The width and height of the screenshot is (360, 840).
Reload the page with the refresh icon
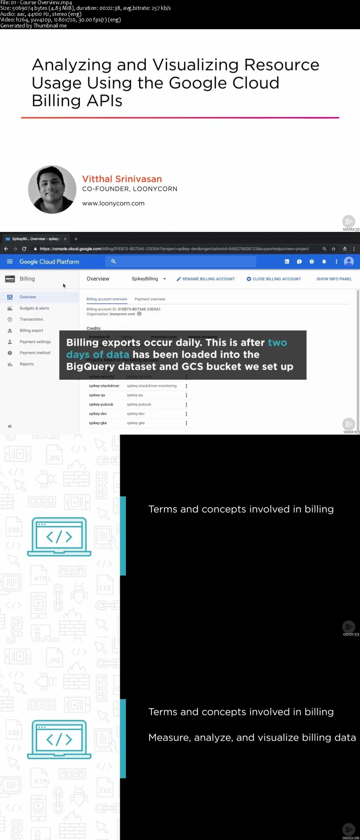pyautogui.click(x=24, y=249)
